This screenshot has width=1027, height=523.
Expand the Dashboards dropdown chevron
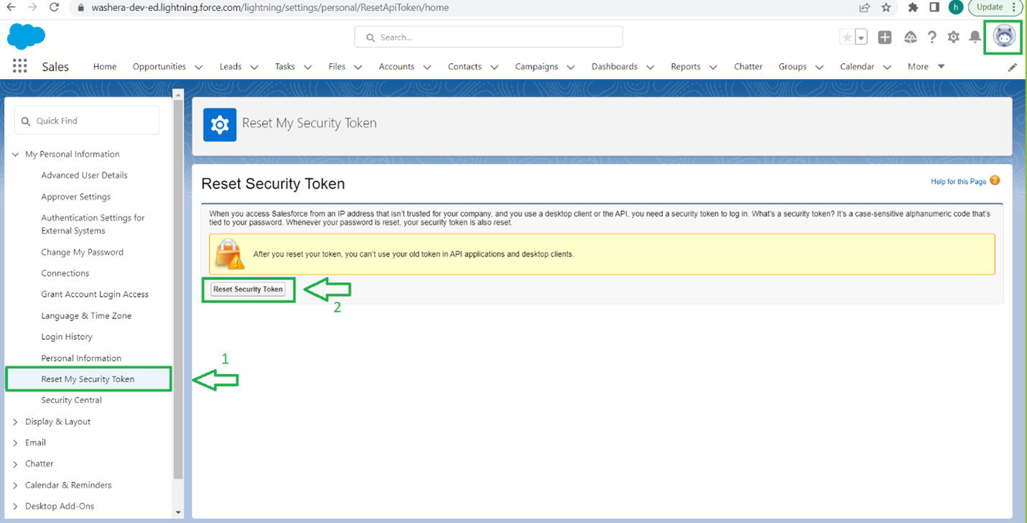[650, 67]
